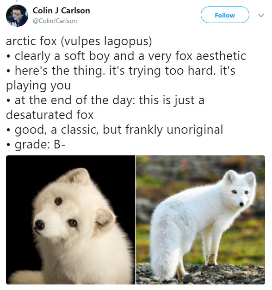Open the @ColinJCarlson handle link
Image resolution: width=272 pixels, height=290 pixels.
55,21
